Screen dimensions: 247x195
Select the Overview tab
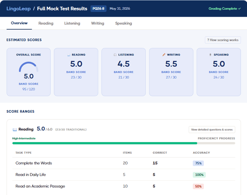(x=19, y=23)
